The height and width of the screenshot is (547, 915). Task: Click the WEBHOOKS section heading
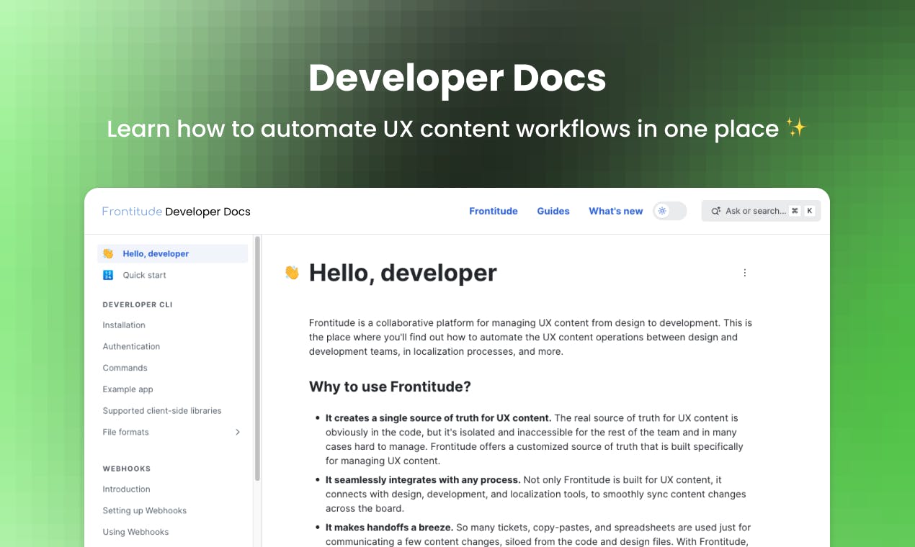tap(127, 469)
